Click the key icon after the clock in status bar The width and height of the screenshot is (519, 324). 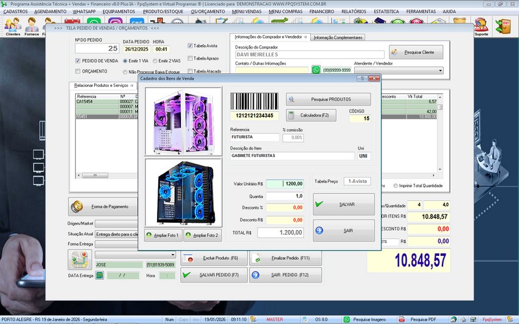(253, 319)
